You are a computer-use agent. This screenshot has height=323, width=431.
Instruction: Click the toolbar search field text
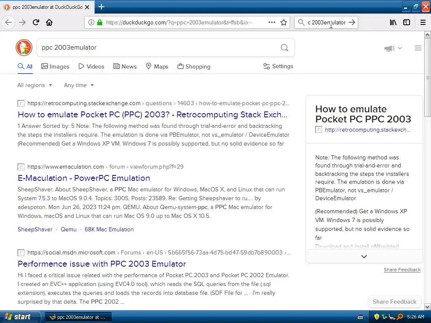326,22
